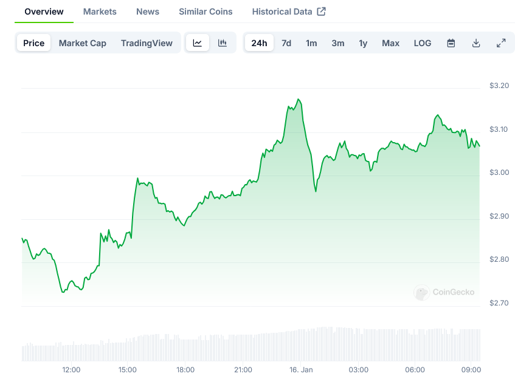This screenshot has width=515, height=382.
Task: Open Similar Coins tab
Action: [x=206, y=12]
